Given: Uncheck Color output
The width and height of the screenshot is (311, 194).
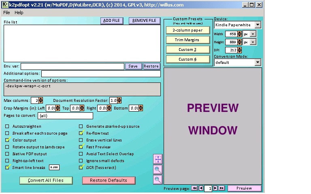Looking at the screenshot, I should (x=7, y=140).
